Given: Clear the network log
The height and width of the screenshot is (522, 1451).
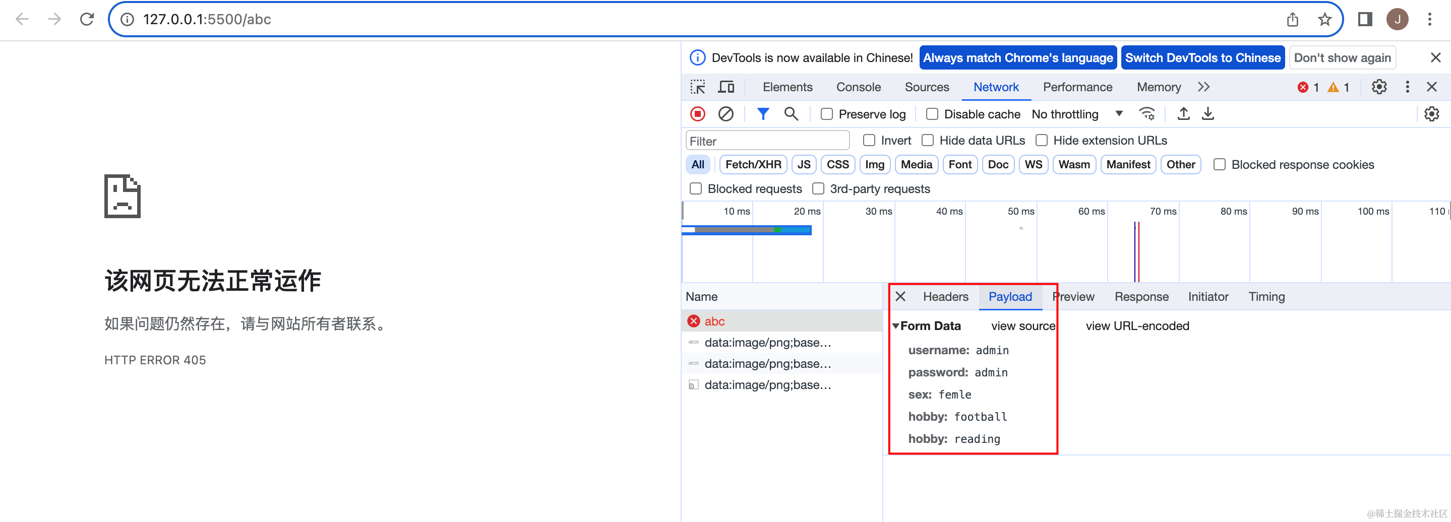Looking at the screenshot, I should (725, 113).
